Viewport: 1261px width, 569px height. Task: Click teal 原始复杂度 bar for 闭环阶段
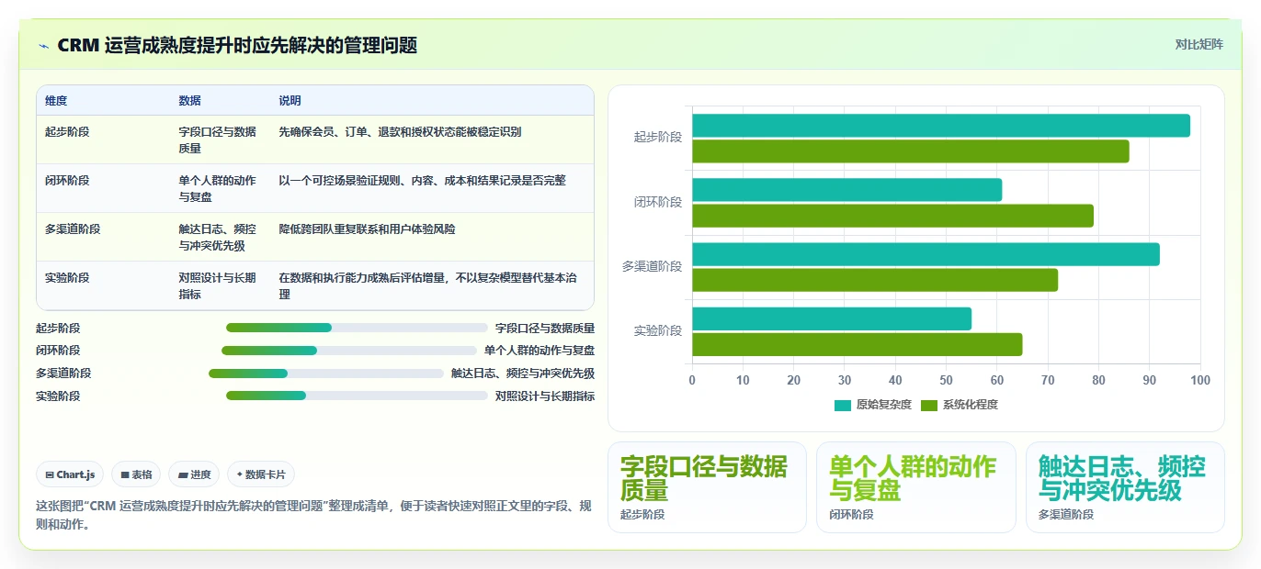[x=846, y=190]
